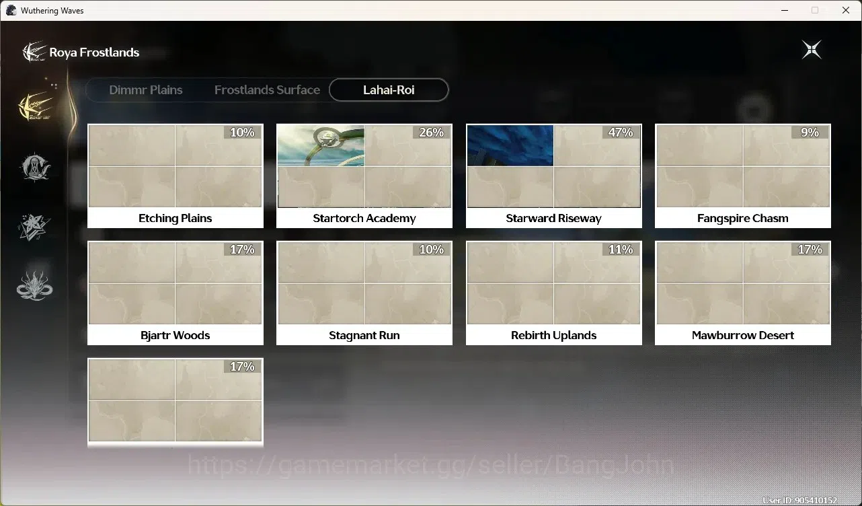Select the tower-shaped region emblem in sidebar
Screen dimensions: 862x506
pos(34,167)
